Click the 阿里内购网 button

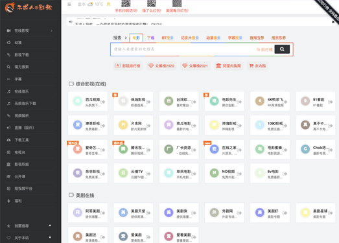tap(229, 65)
